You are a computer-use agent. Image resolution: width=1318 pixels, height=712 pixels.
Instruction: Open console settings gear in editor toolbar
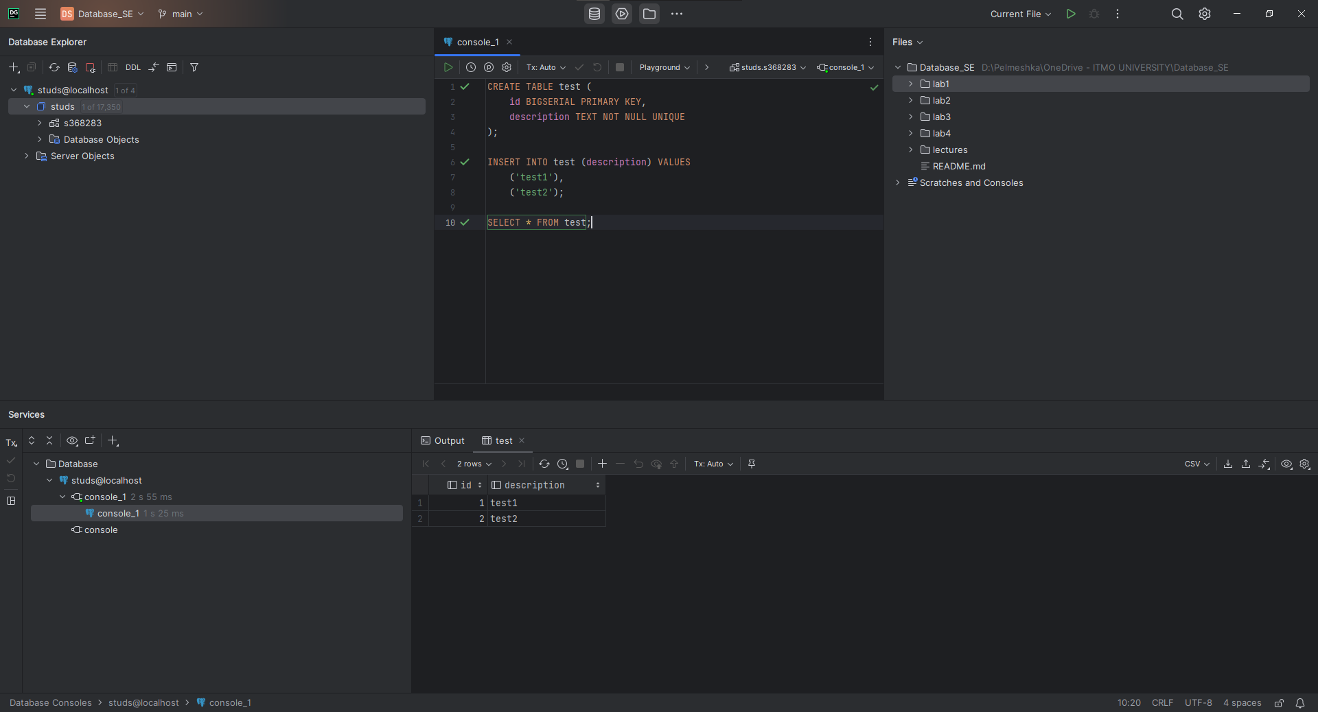(x=507, y=67)
